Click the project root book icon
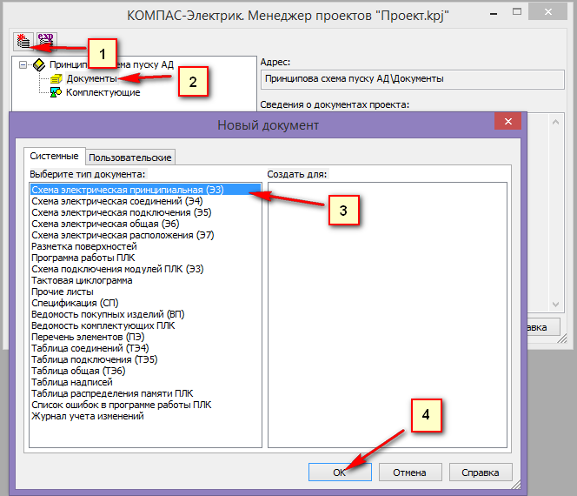Screen dimensions: 577x496 click(39, 65)
